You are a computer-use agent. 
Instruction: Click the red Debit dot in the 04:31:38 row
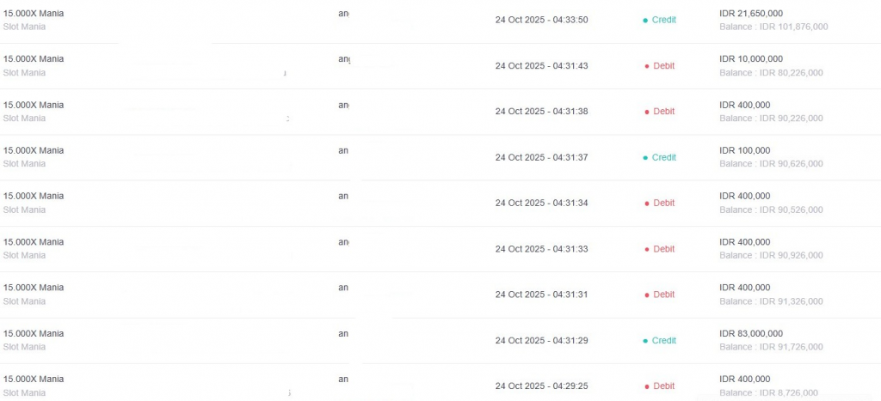click(x=646, y=112)
